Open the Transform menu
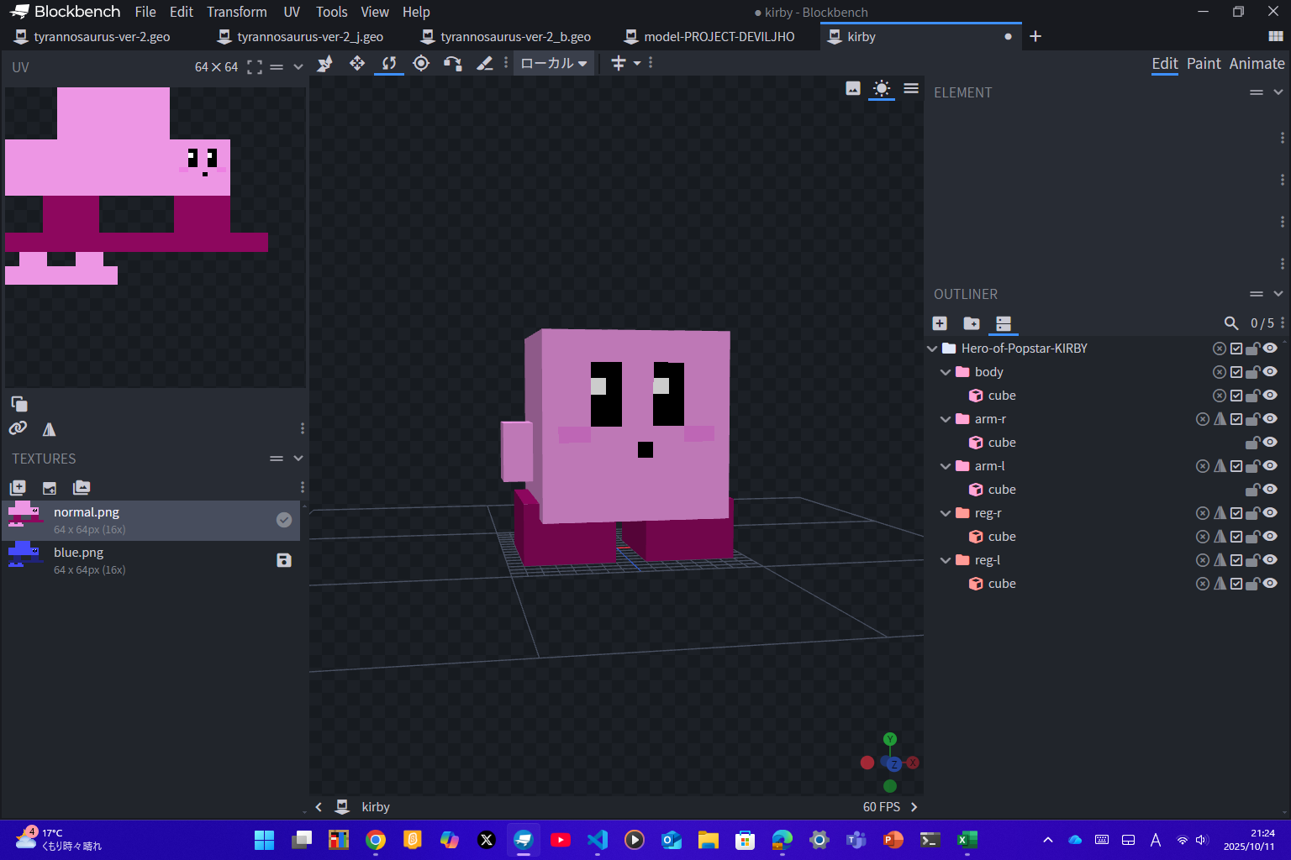Screen dimensions: 1291x860 point(236,12)
